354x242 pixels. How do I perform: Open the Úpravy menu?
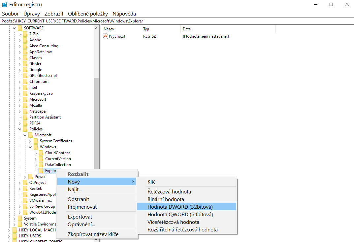coord(32,14)
